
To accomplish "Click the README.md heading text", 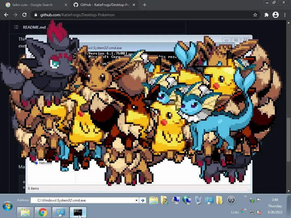I will [x=34, y=27].
